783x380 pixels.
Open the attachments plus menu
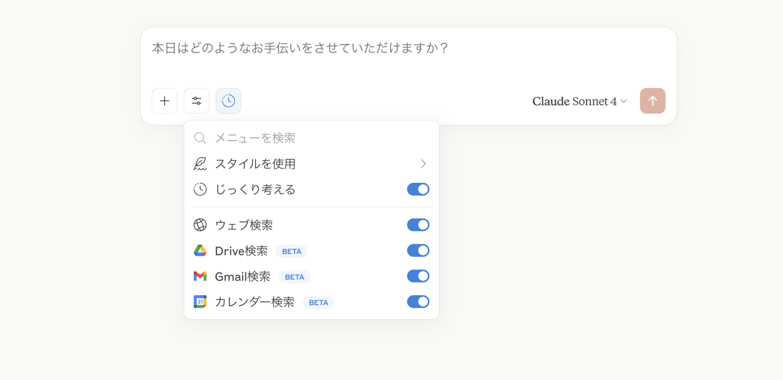point(164,101)
